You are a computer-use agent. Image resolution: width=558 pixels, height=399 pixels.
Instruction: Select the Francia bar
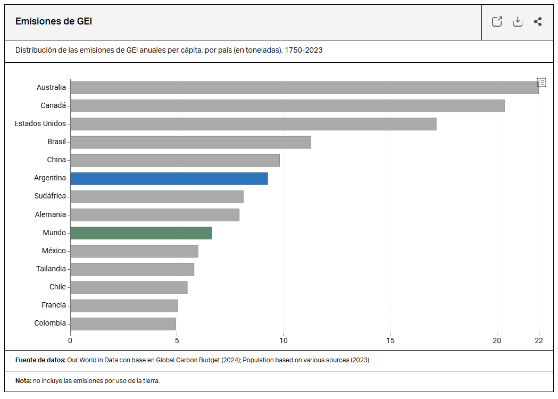click(x=124, y=305)
